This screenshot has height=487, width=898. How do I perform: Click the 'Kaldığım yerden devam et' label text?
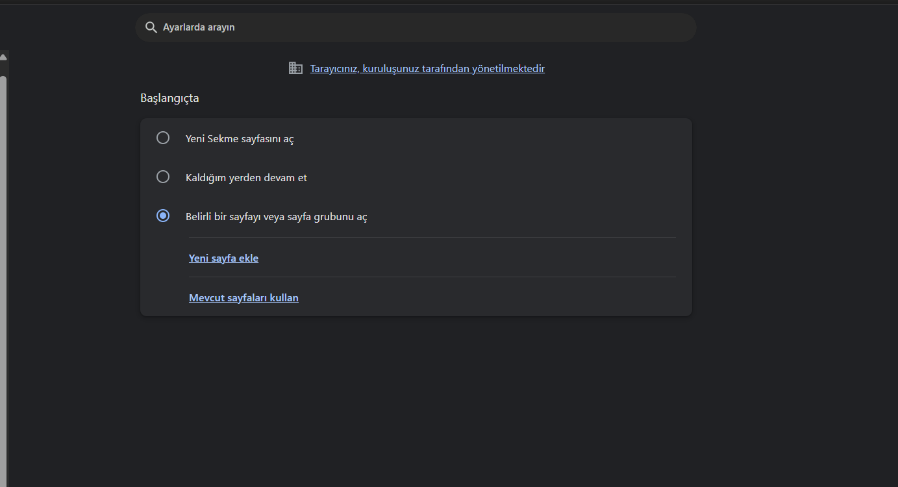pos(246,178)
